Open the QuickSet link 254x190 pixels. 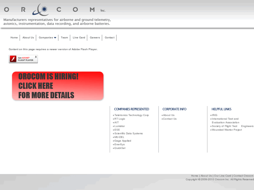[119, 148]
